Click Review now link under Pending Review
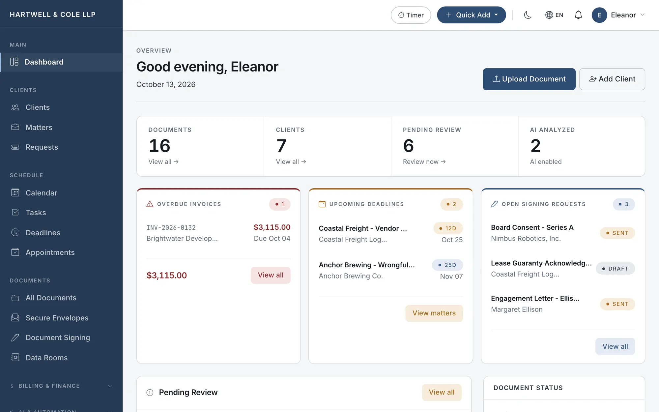The height and width of the screenshot is (412, 659). point(424,162)
